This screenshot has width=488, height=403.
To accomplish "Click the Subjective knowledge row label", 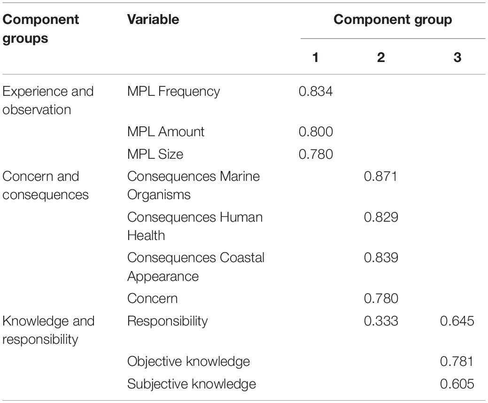I will coord(192,384).
